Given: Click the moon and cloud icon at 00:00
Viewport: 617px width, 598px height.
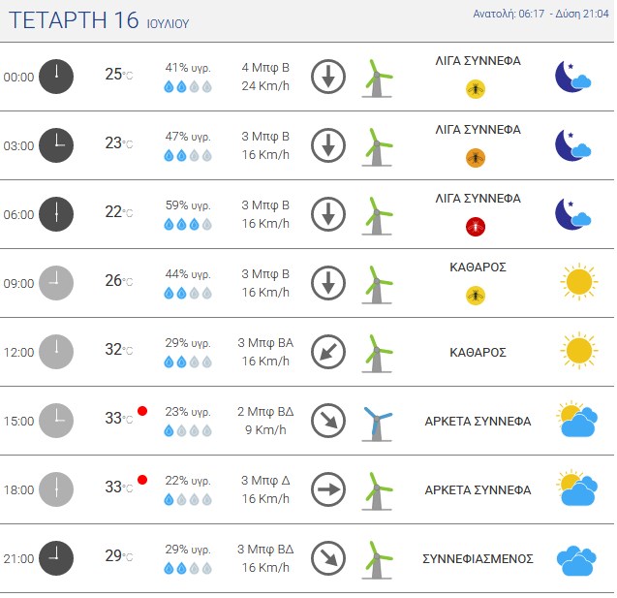Looking at the screenshot, I should tap(573, 77).
